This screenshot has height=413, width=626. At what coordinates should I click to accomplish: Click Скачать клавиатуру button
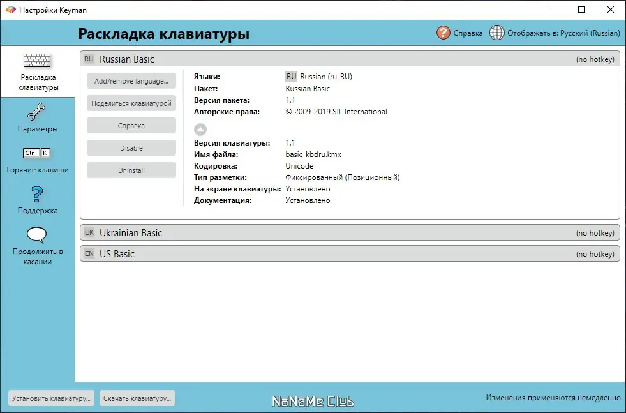(137, 398)
